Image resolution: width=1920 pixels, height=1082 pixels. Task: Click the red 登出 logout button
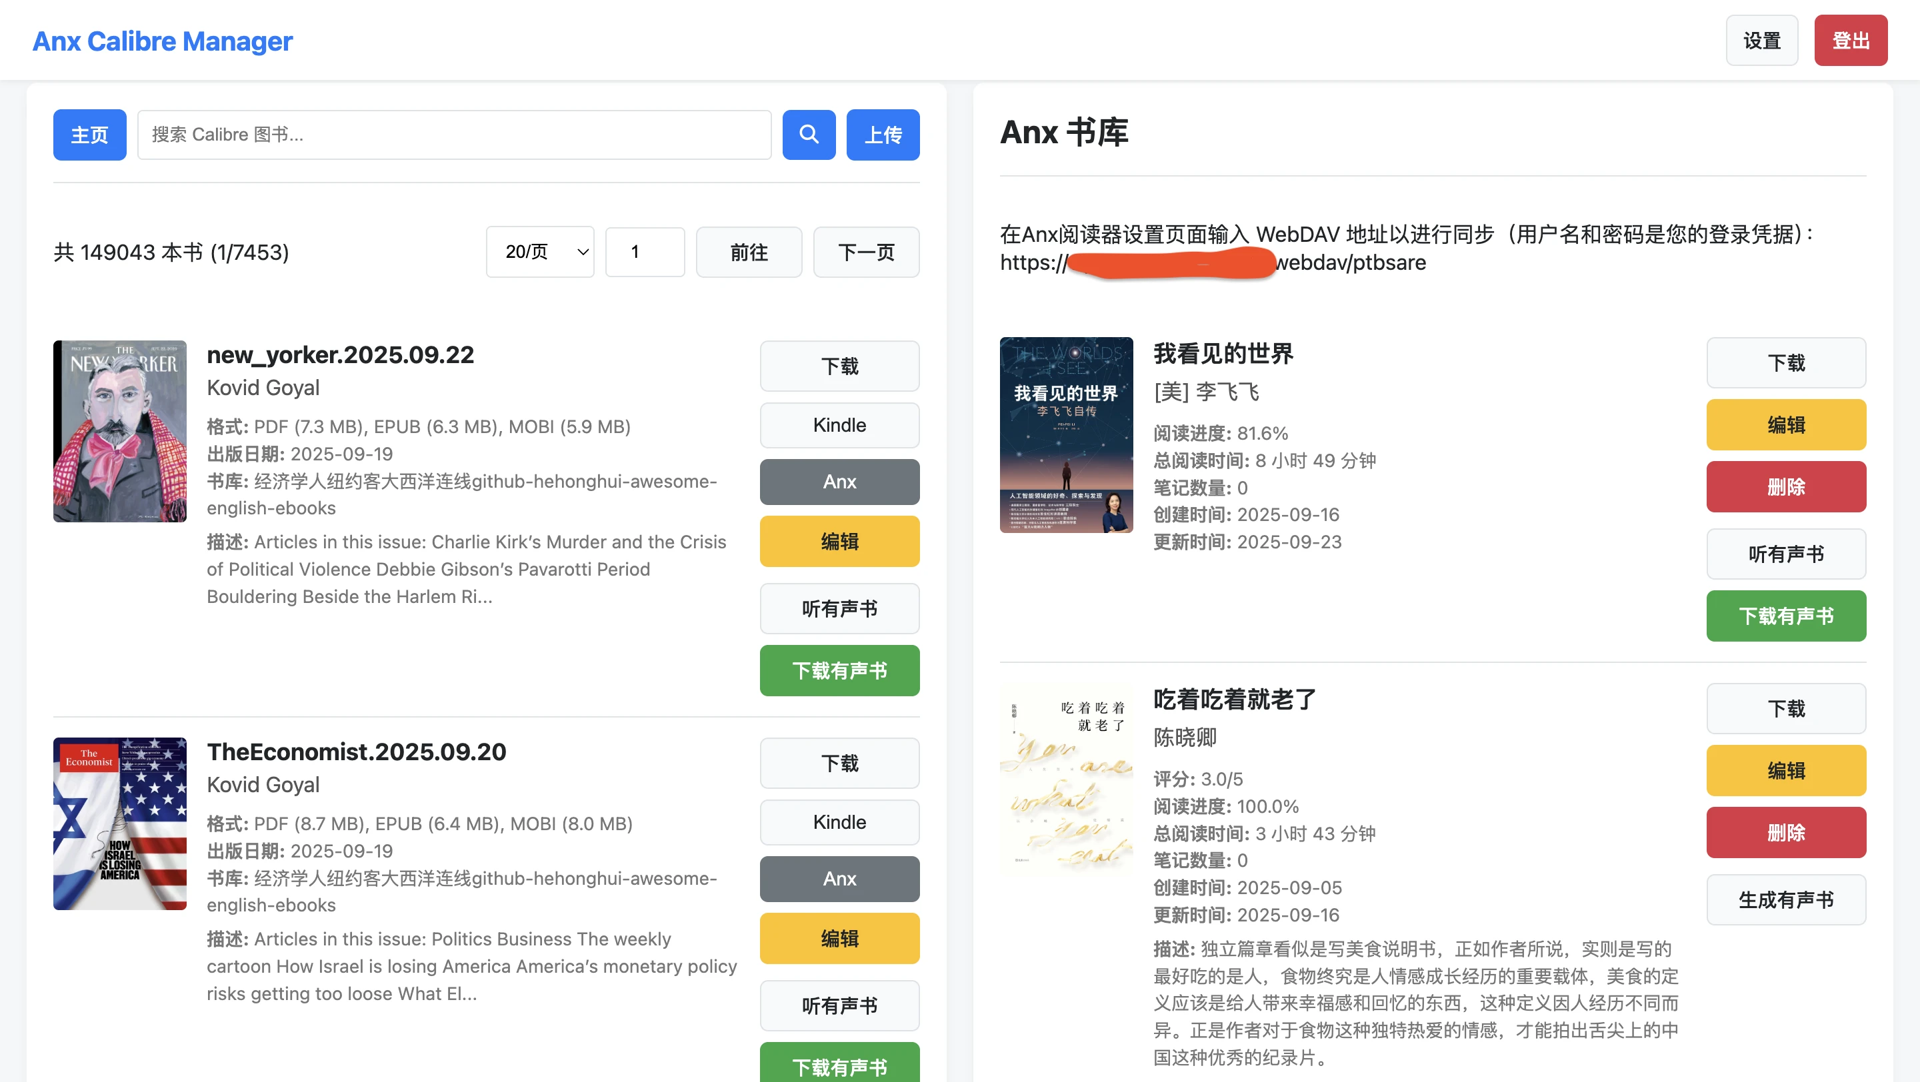[x=1851, y=40]
